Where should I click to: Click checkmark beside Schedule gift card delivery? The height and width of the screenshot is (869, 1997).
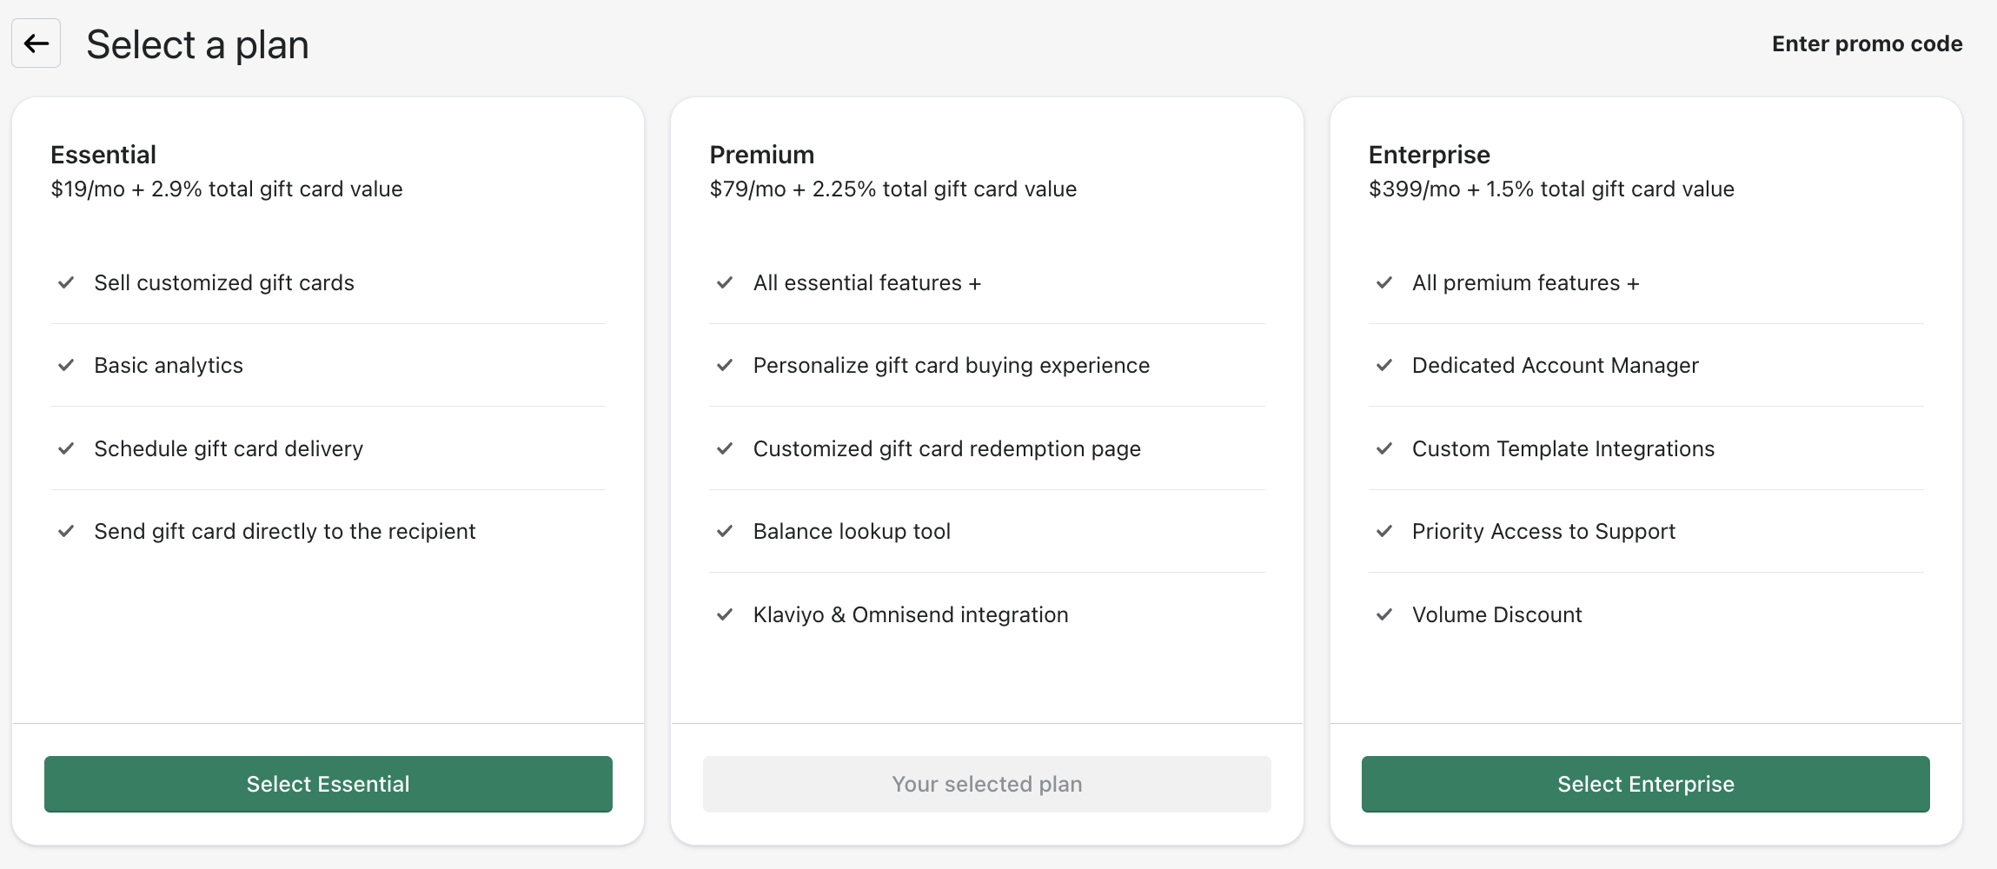click(x=66, y=448)
